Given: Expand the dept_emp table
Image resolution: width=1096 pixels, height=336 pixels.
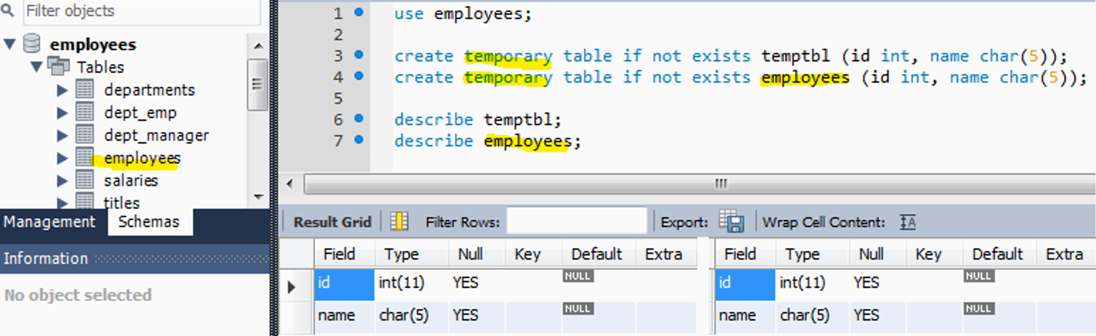Looking at the screenshot, I should point(62,112).
